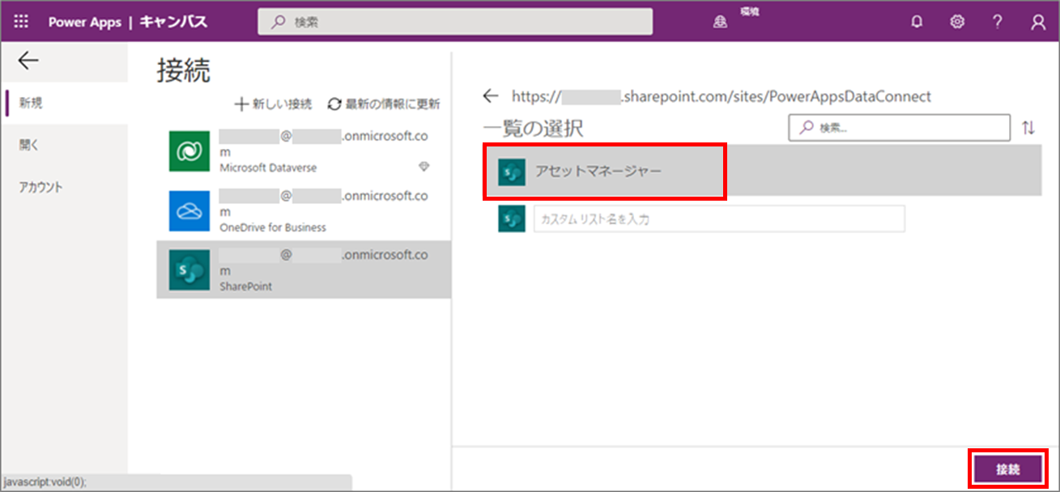Click the sort order arrows icon
The image size is (1060, 492).
click(x=1028, y=128)
